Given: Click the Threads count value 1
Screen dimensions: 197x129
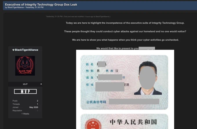Looking at the screenshot, I should click(x=37, y=104).
